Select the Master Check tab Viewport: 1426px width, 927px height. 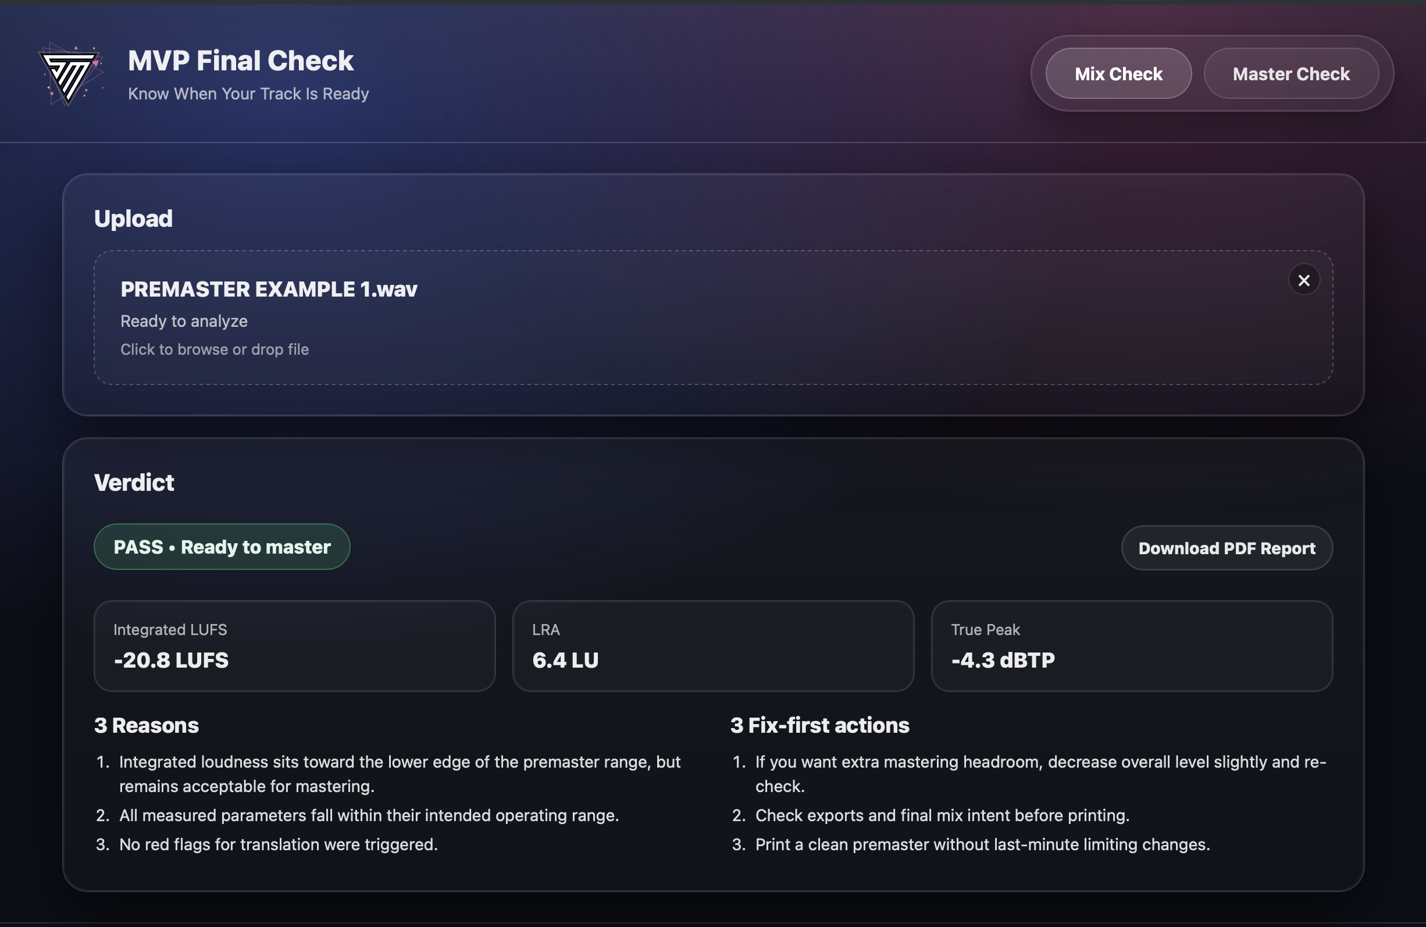(1290, 74)
